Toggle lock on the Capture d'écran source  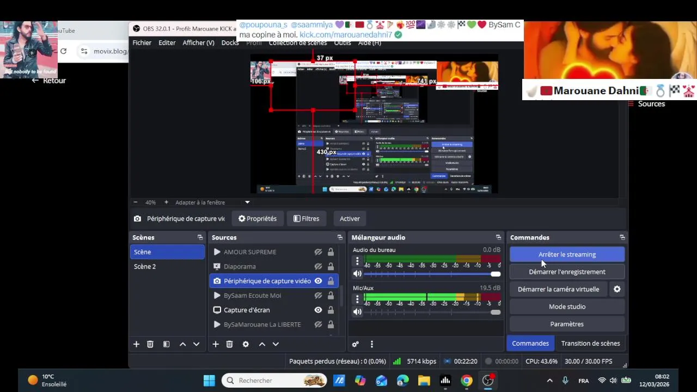[331, 310]
